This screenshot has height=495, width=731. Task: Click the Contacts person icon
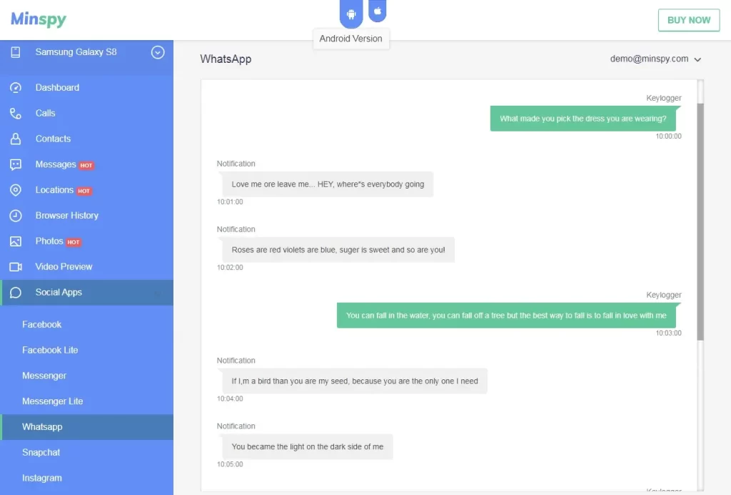click(x=16, y=139)
